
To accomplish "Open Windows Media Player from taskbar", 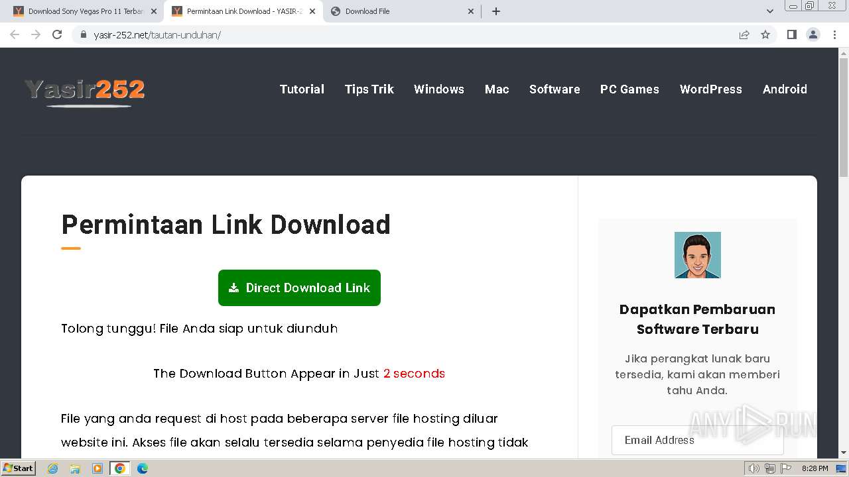I will coord(98,468).
